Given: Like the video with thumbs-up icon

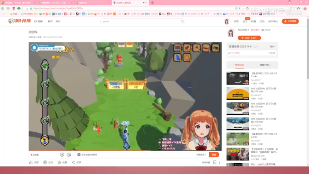Looking at the screenshot, I should point(31,162).
